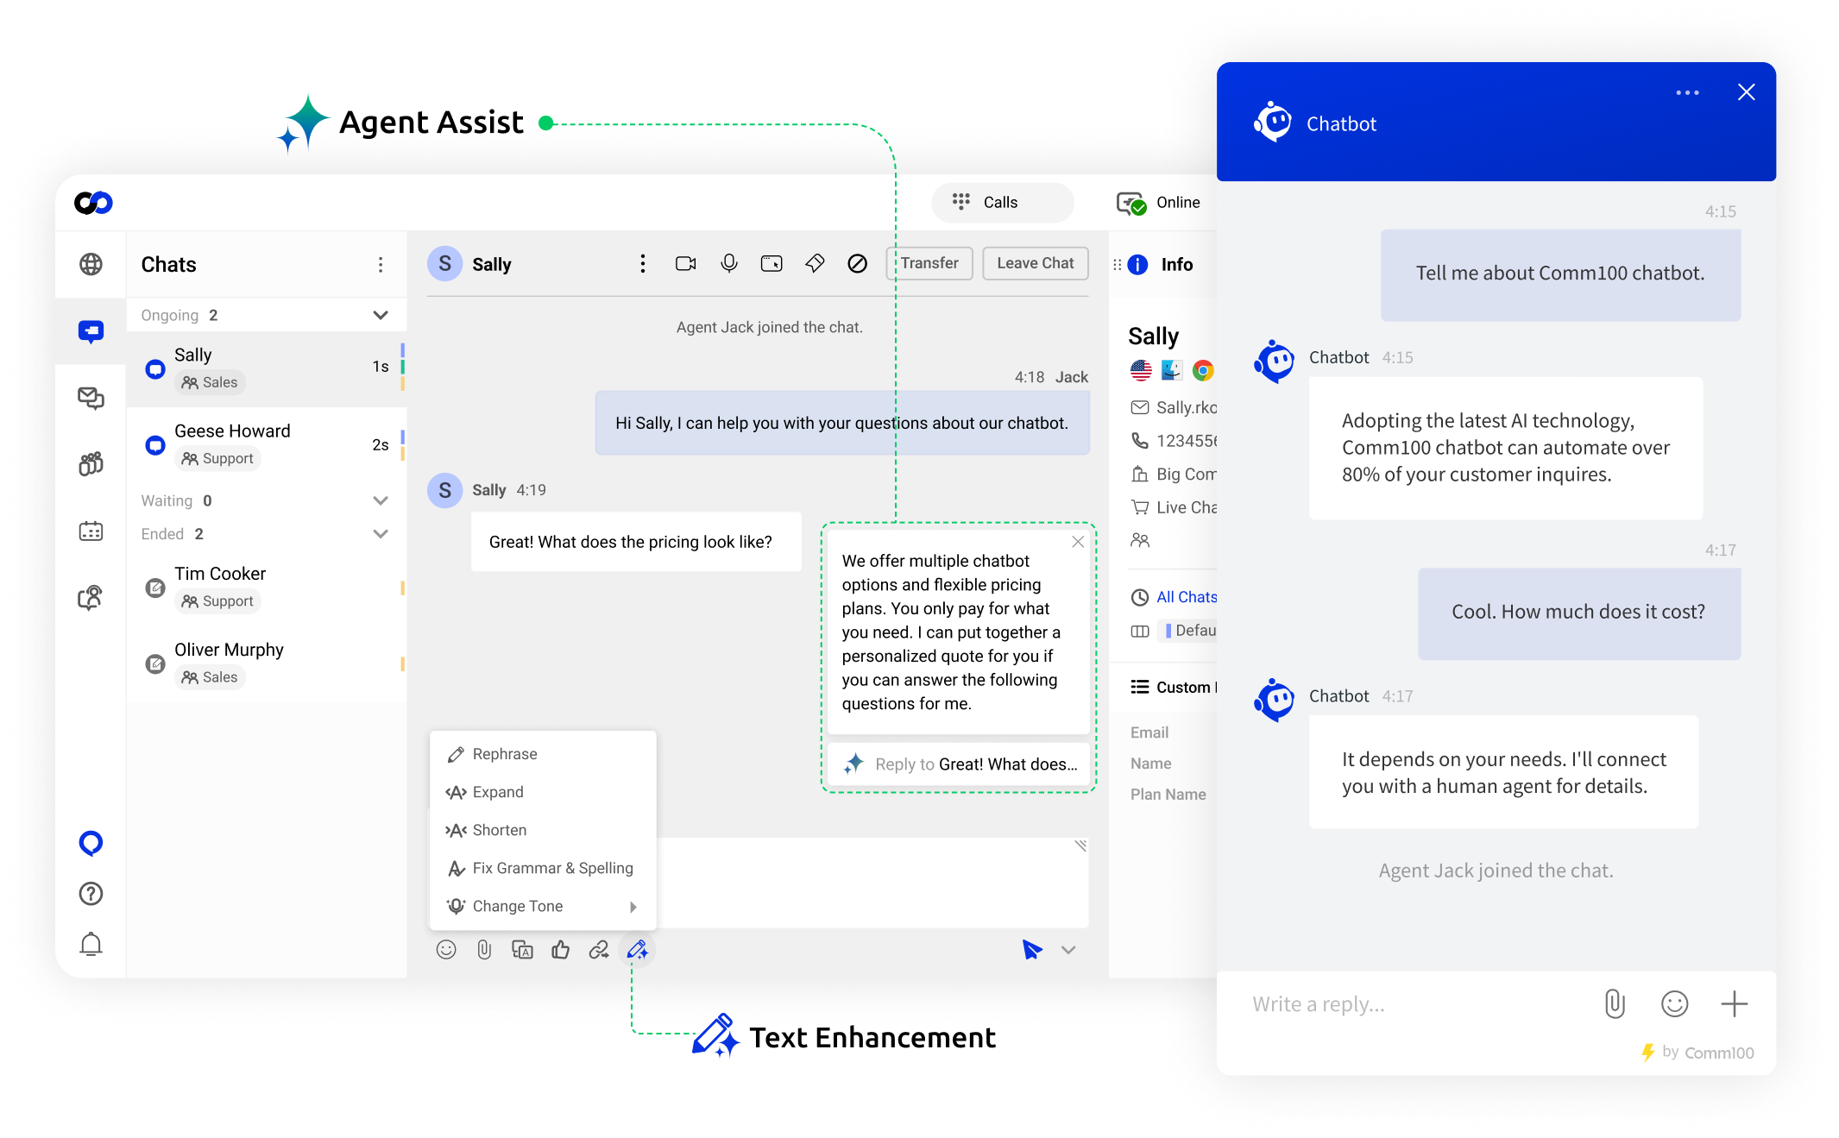Click the translation icon in reply toolbar
The height and width of the screenshot is (1138, 1839).
[522, 950]
